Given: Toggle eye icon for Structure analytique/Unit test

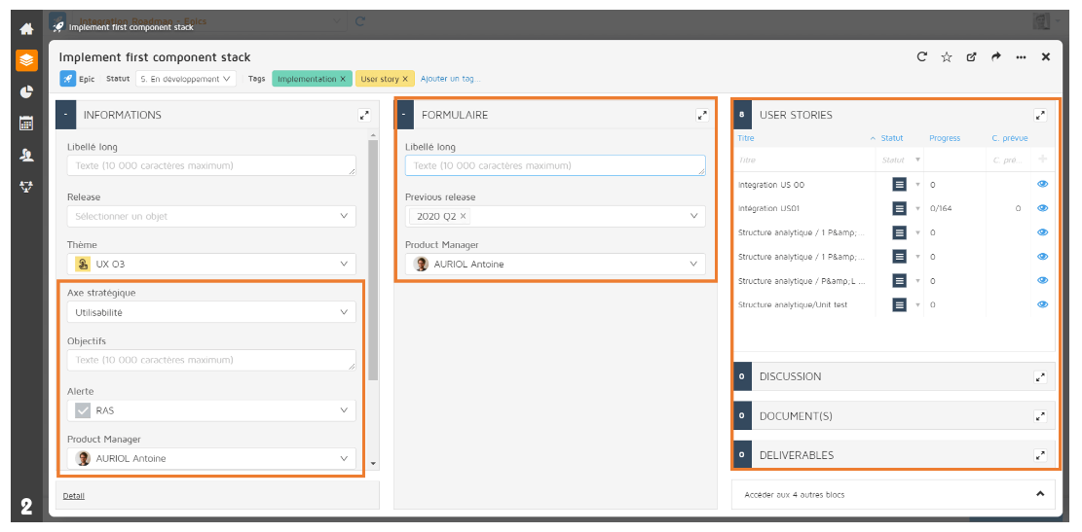Looking at the screenshot, I should point(1042,304).
